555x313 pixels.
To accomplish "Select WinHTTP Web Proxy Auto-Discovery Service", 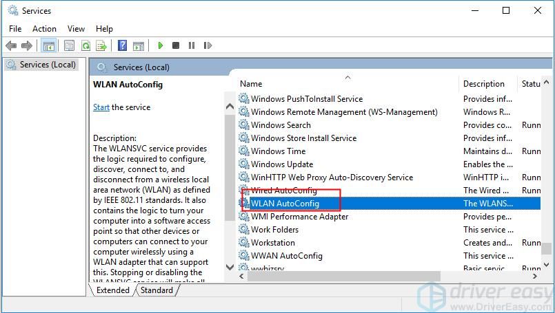I will (x=332, y=177).
